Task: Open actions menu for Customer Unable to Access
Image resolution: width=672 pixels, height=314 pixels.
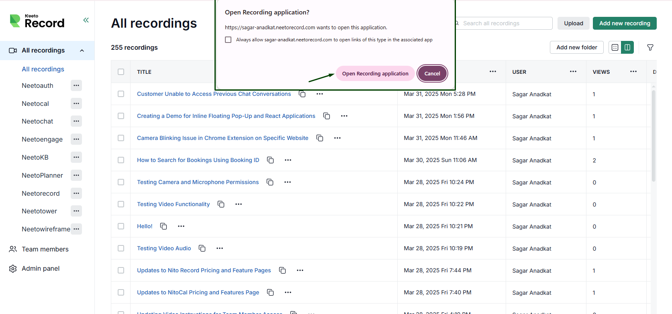Action: [x=320, y=94]
